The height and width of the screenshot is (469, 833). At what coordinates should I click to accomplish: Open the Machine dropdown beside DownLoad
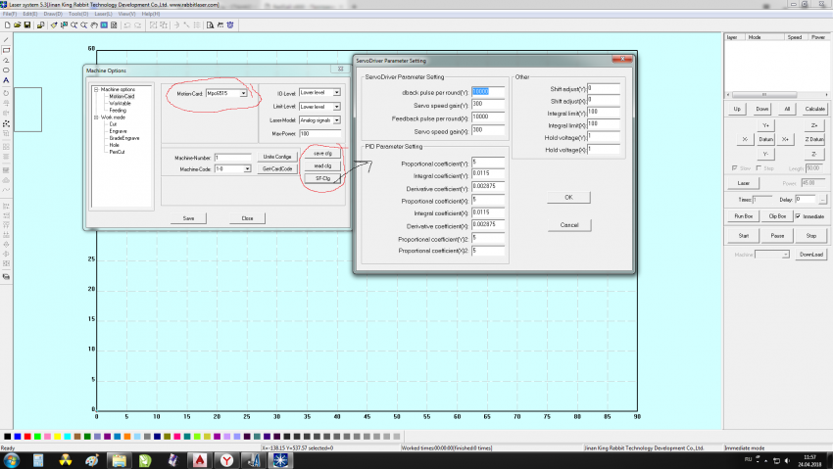pos(785,255)
